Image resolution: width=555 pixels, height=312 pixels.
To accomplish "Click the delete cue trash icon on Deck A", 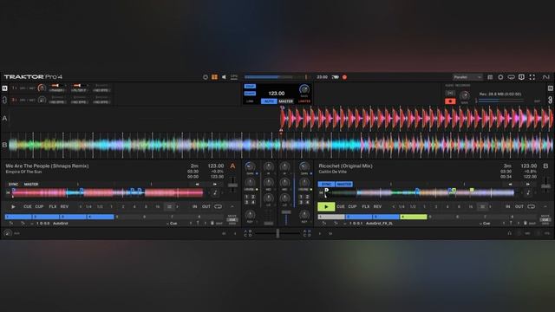I will (x=212, y=224).
